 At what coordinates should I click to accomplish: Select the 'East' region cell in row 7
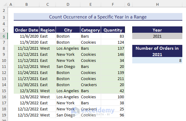point(47,42)
